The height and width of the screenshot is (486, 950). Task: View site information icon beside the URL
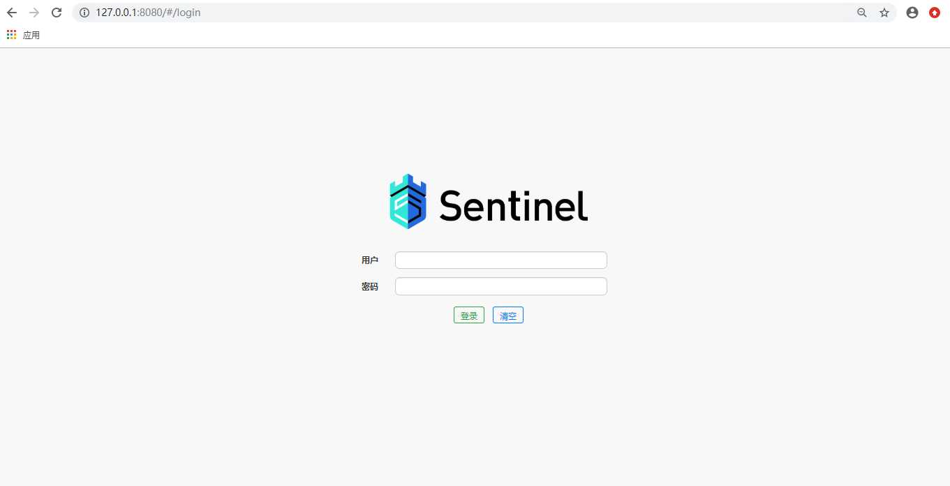(84, 13)
